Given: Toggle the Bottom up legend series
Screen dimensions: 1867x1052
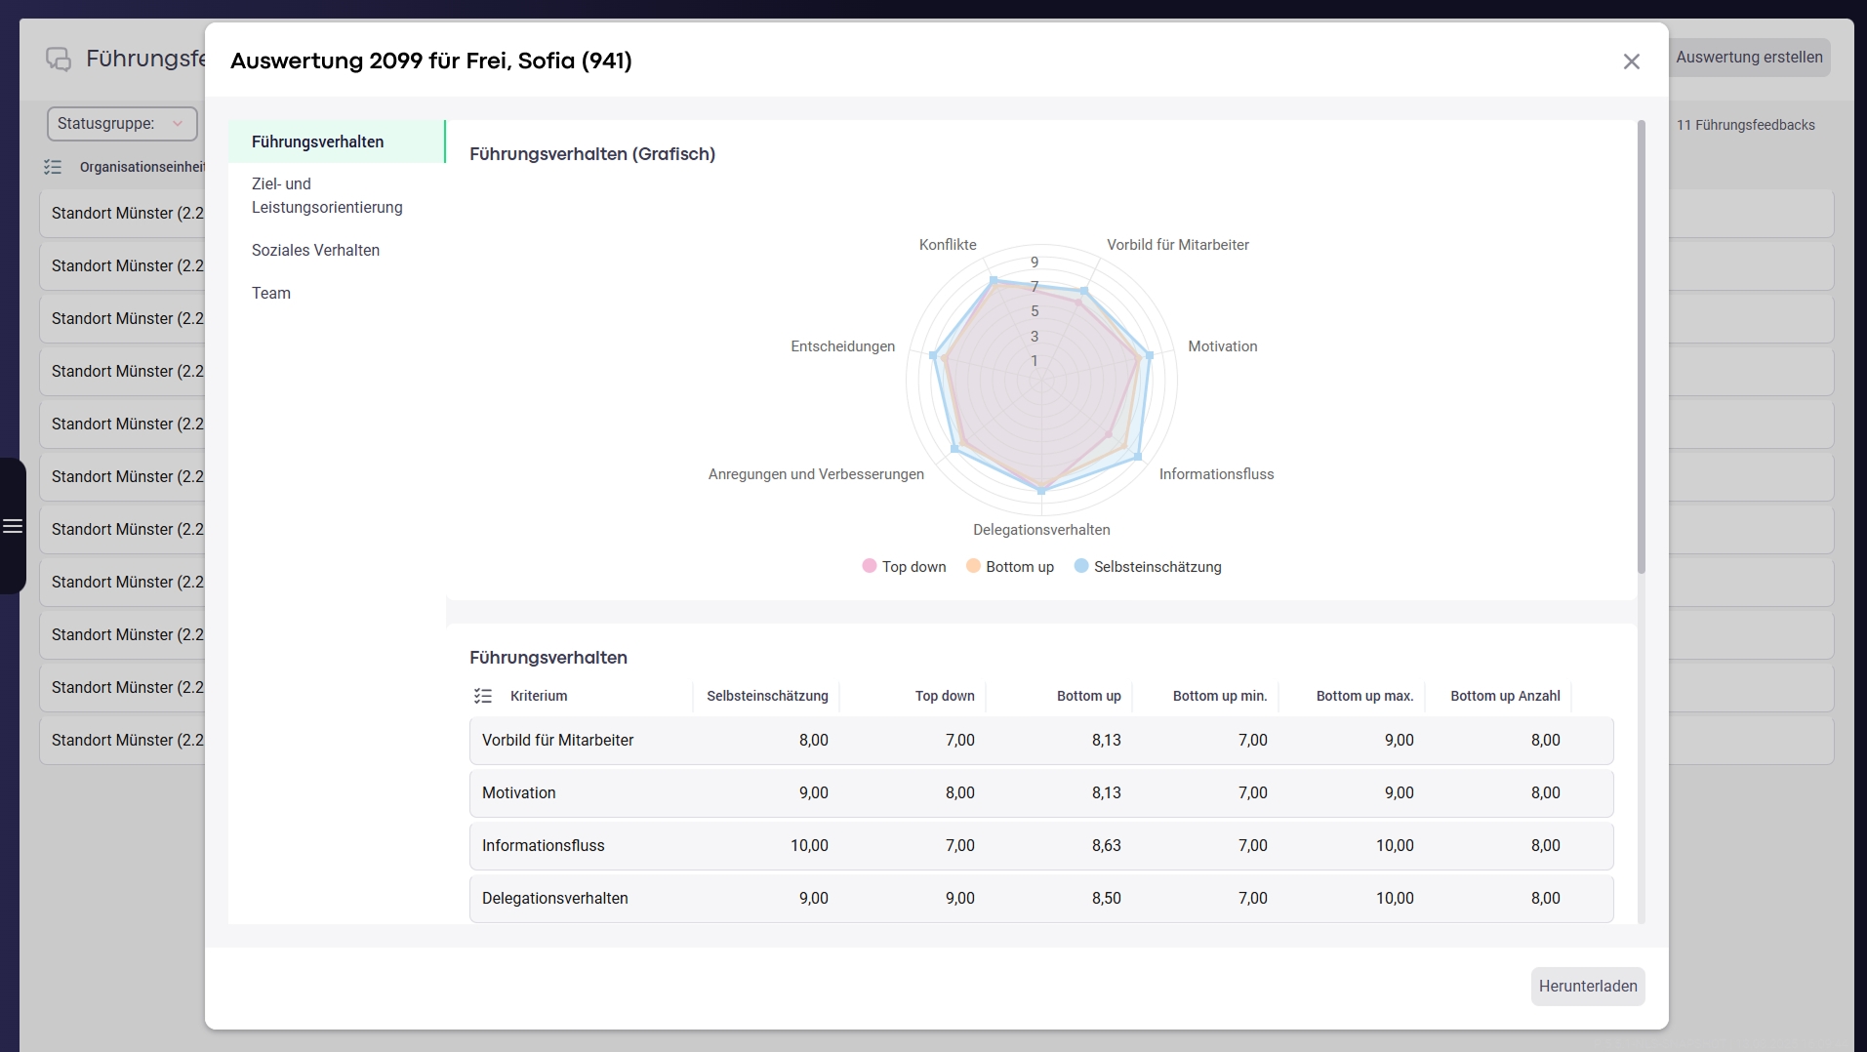Looking at the screenshot, I should (x=1009, y=567).
